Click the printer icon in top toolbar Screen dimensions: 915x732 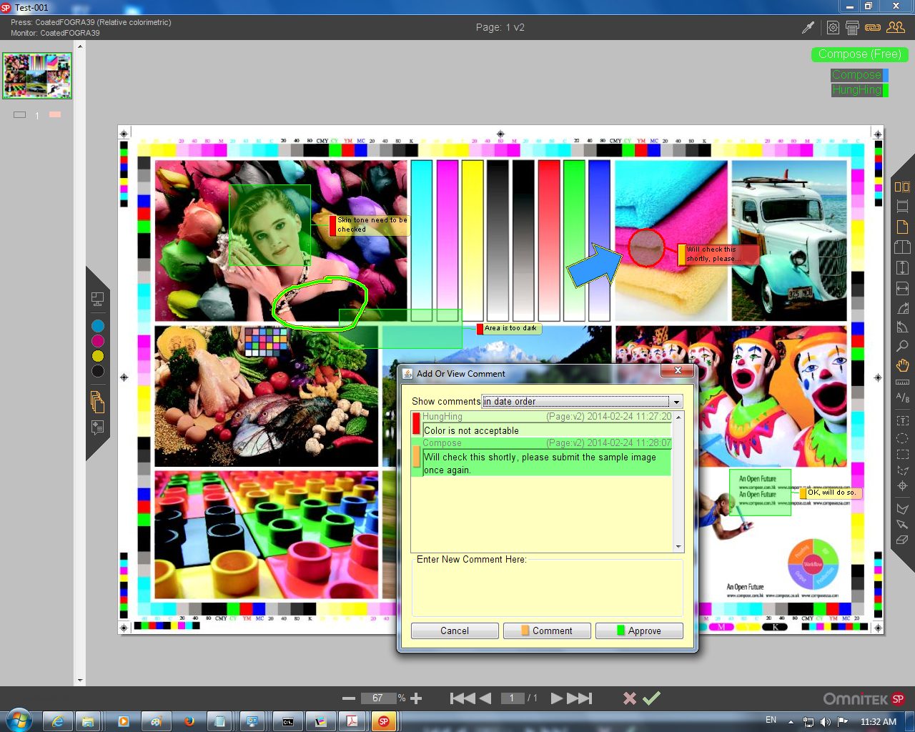pos(852,27)
